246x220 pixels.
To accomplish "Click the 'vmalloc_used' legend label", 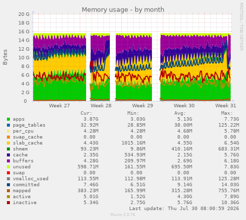I will click(x=31, y=179).
